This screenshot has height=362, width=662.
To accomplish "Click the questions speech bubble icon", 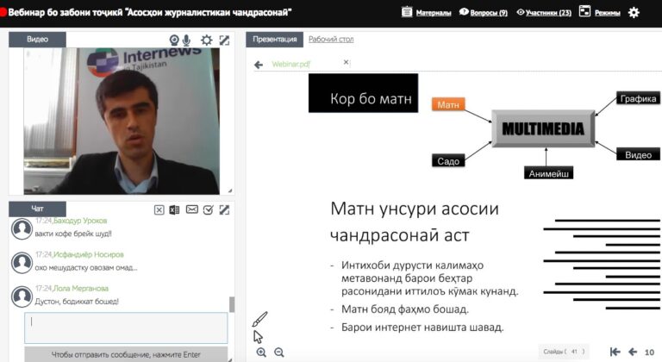I will click(x=464, y=12).
